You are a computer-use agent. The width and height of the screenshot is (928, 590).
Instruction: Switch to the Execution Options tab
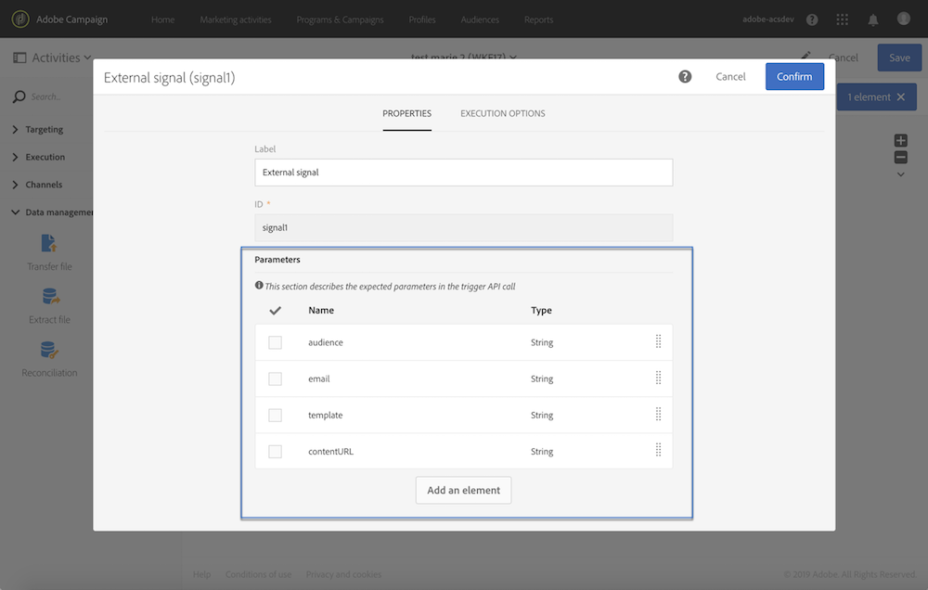[503, 113]
